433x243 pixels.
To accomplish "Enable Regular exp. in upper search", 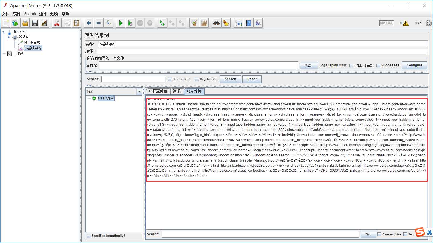I will pyautogui.click(x=197, y=79).
